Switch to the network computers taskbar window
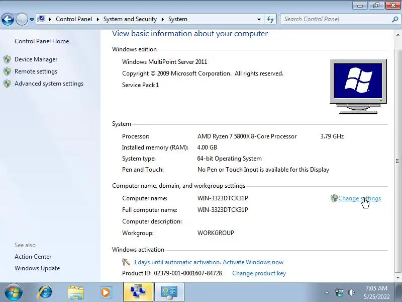Image resolution: width=402 pixels, height=302 pixels. (x=138, y=292)
